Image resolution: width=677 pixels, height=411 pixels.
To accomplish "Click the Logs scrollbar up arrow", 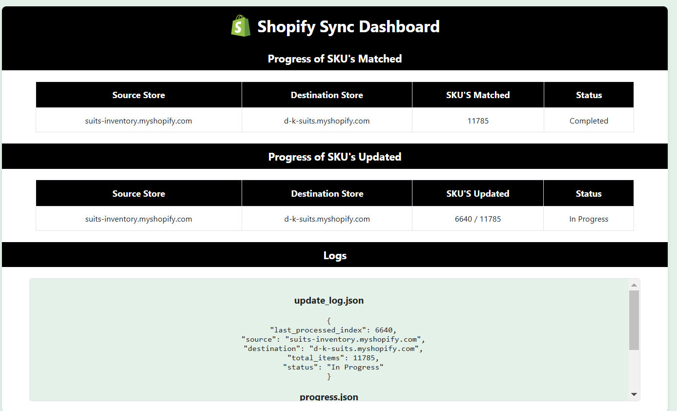I will pos(634,285).
